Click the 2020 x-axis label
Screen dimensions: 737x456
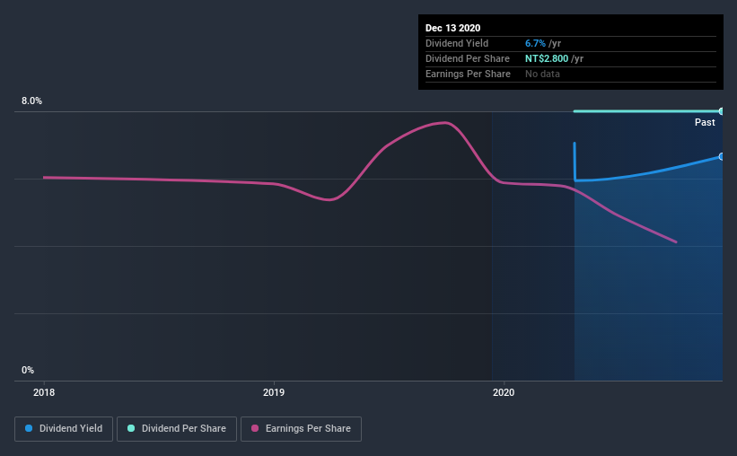504,392
